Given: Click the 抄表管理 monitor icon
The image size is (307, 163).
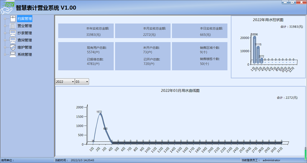Looking at the screenshot, I should (x=13, y=33).
